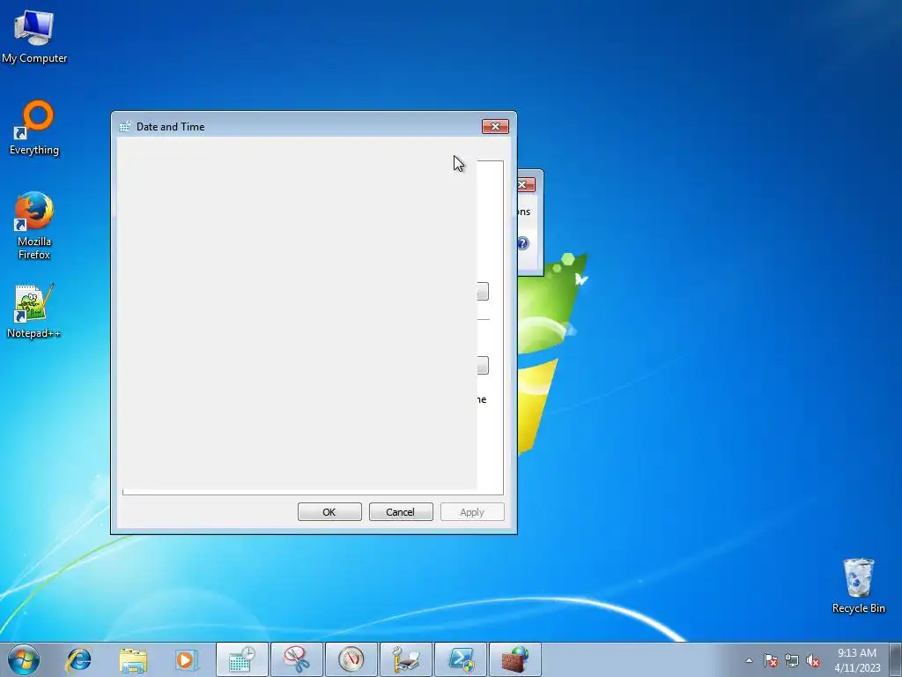Open the muted volume tray icon
The width and height of the screenshot is (902, 677).
pos(813,660)
